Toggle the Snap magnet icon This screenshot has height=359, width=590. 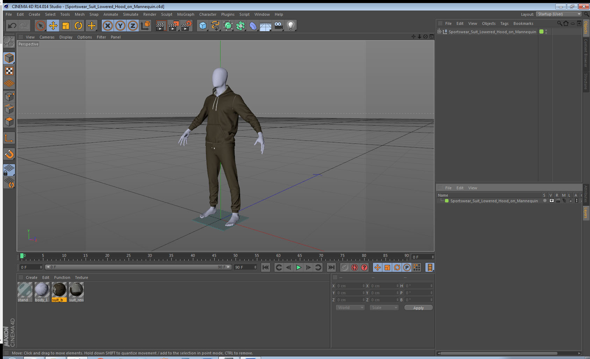click(9, 154)
